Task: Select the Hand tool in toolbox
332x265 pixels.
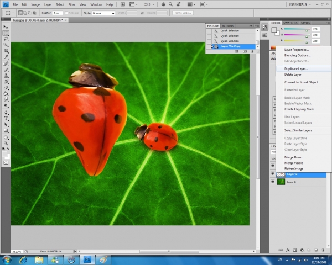Action: [x=6, y=137]
